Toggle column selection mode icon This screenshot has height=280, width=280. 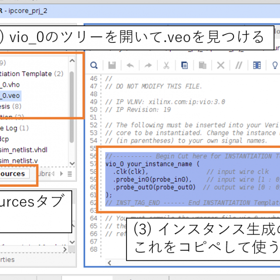tap(257, 65)
